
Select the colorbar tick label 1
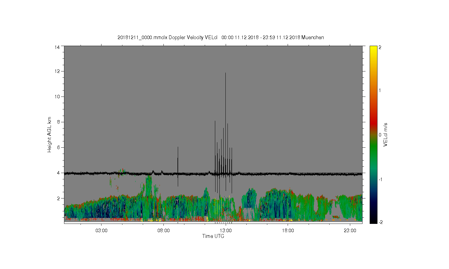tap(380, 91)
